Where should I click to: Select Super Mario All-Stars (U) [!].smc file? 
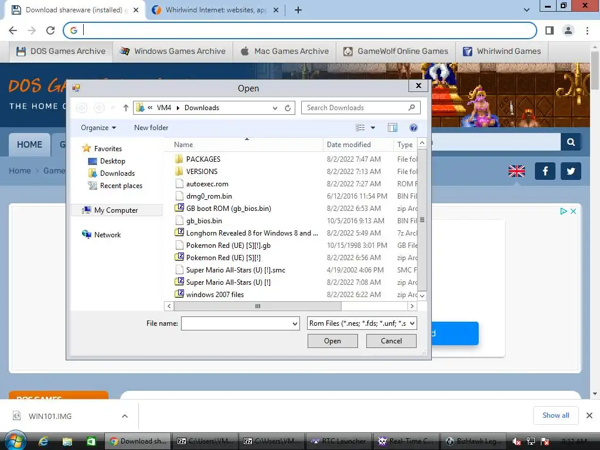click(236, 270)
